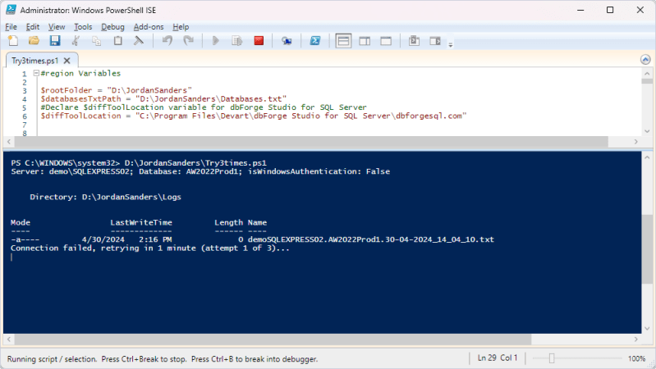Image resolution: width=656 pixels, height=369 pixels.
Task: Clear console pane toolbar icon
Action: [x=139, y=40]
